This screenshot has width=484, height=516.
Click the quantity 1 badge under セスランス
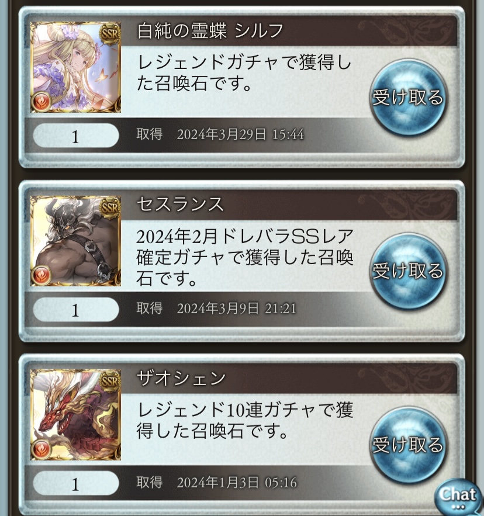pos(76,309)
